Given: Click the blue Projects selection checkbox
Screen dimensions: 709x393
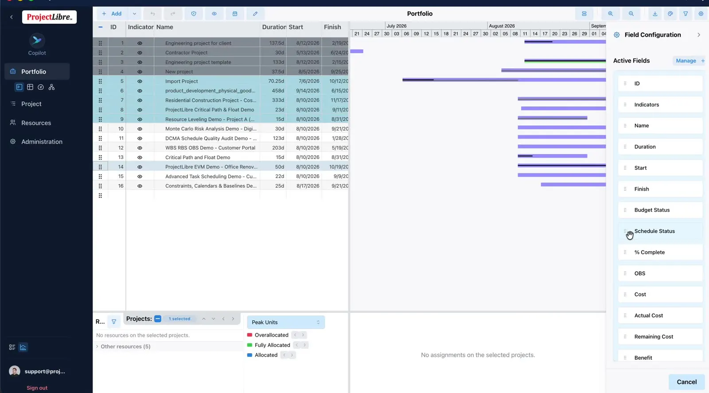Looking at the screenshot, I should point(158,319).
